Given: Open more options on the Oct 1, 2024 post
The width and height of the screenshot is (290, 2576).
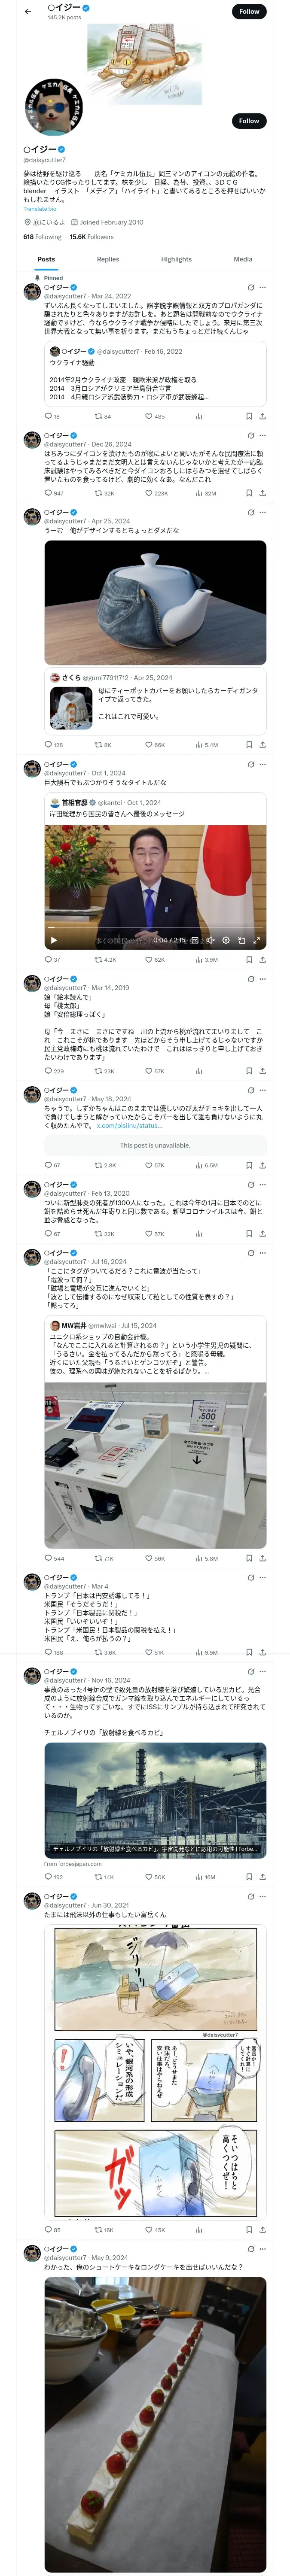Looking at the screenshot, I should click(x=262, y=764).
